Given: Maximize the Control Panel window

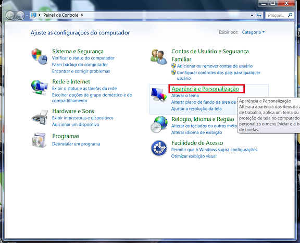Looking at the screenshot, I should [273, 3].
